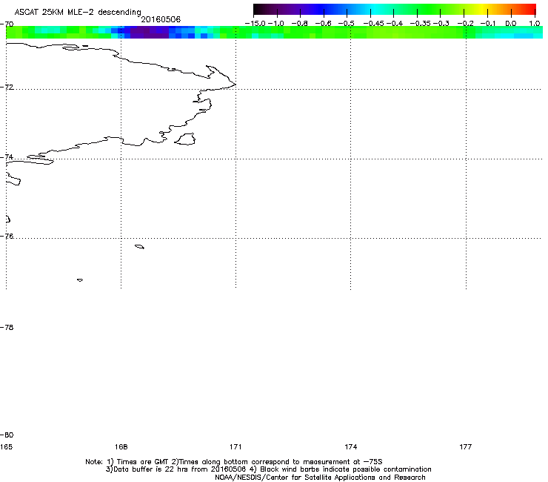
Task: Click the -15.0 colorbar label
Action: [255, 23]
